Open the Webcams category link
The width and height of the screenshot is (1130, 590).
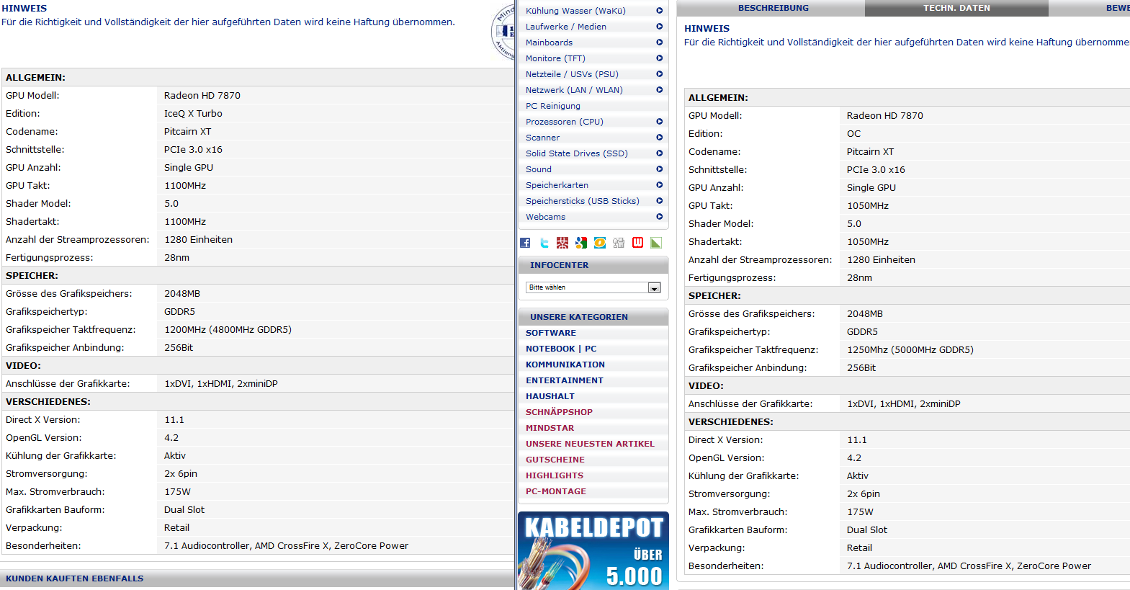545,217
